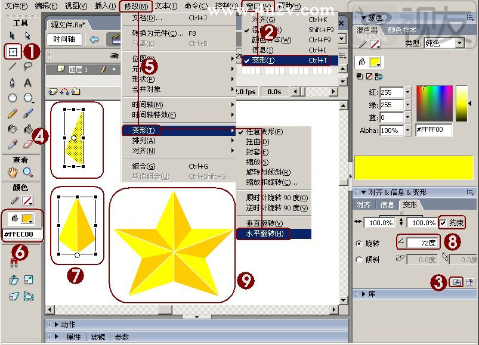Screen dimensions: 479x345
Task: Choose 变形(T) Ctrl+T in window menu
Action: click(290, 60)
